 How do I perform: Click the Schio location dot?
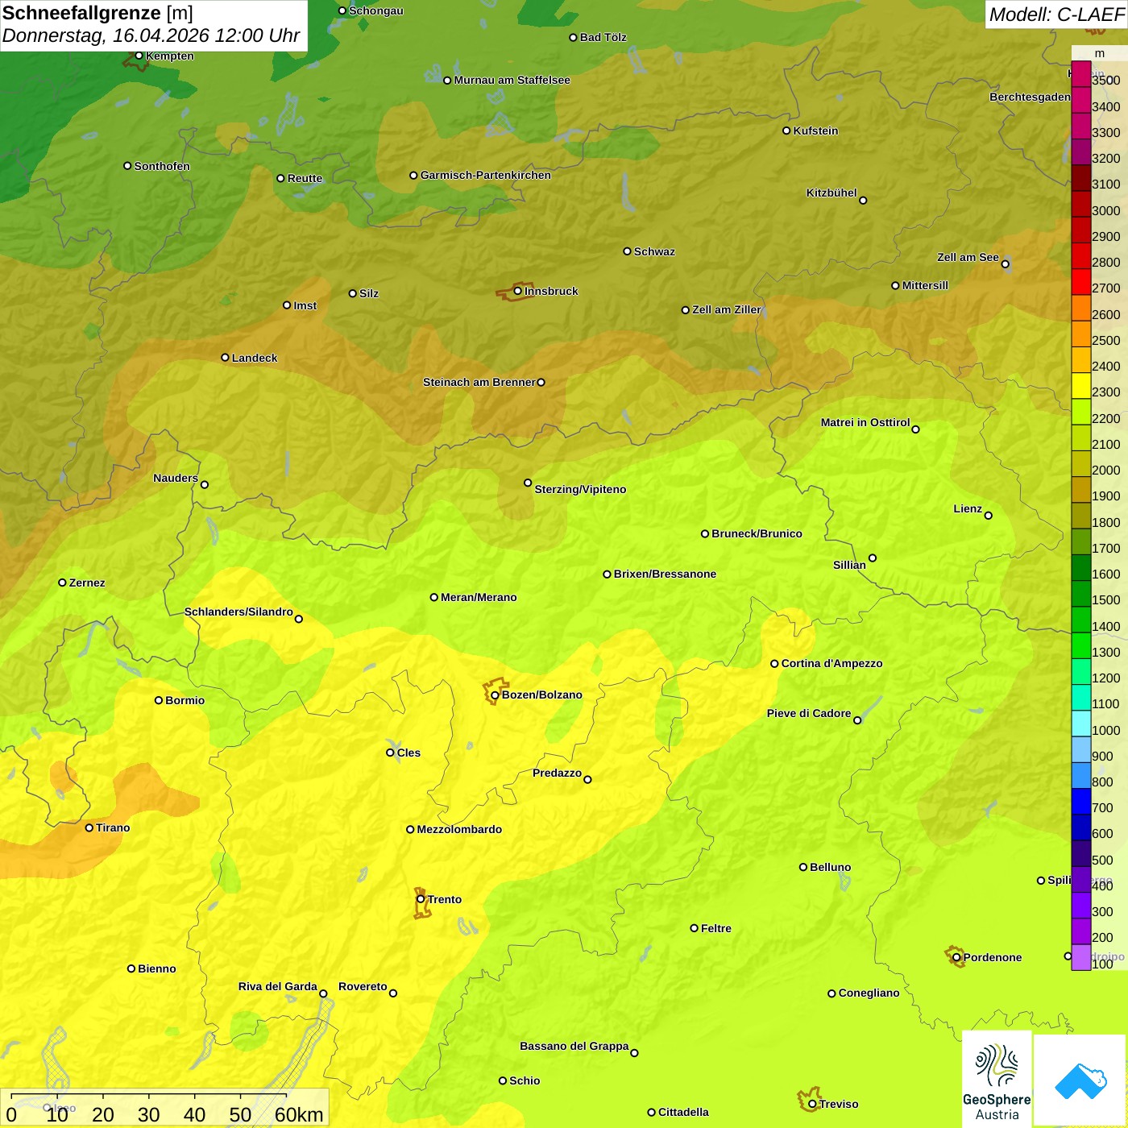click(503, 1080)
